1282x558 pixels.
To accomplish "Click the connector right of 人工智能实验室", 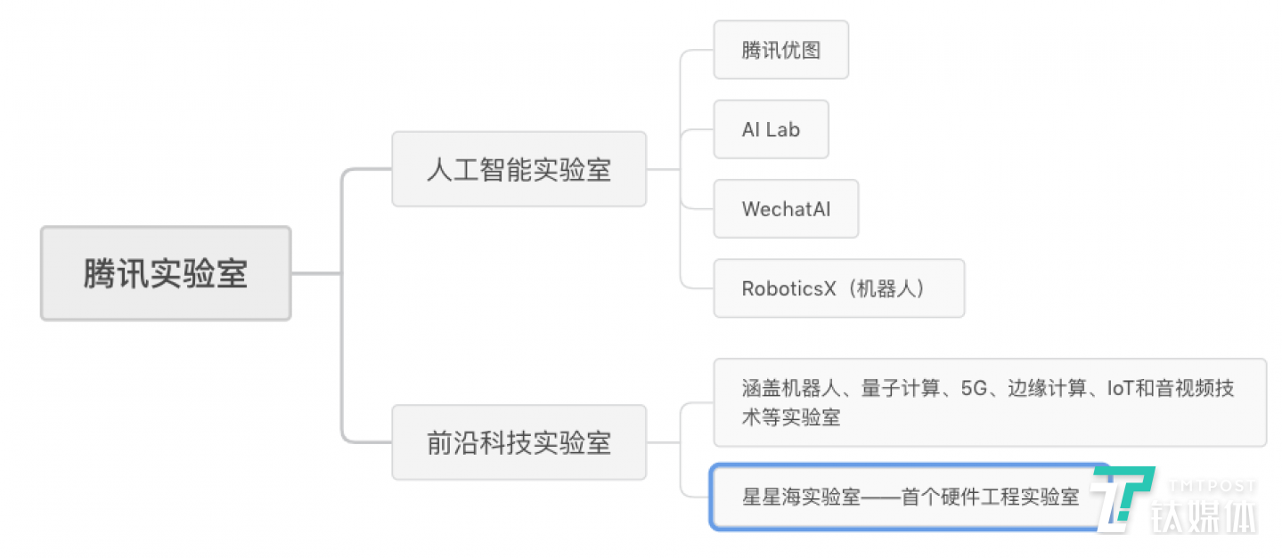I will (663, 169).
